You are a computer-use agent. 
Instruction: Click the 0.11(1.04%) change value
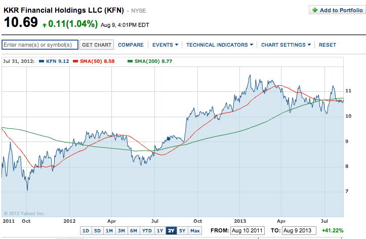pos(73,24)
